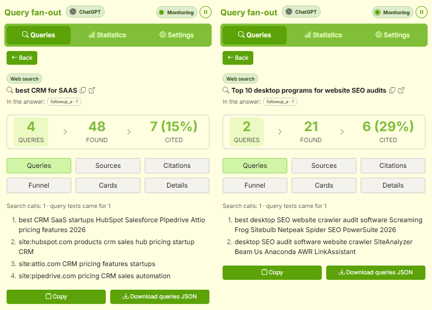Open the Statistics tab in the left panel
Image resolution: width=432 pixels, height=310 pixels.
[107, 35]
